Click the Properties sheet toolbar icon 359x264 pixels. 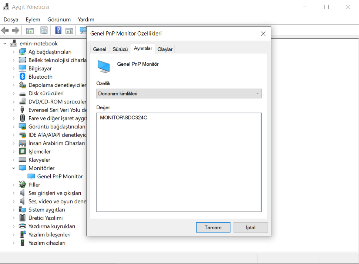pos(44,30)
